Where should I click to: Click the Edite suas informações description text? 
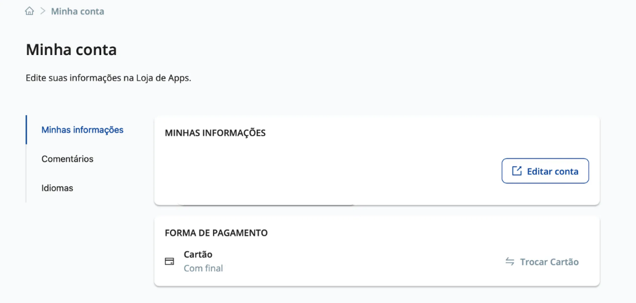(108, 78)
